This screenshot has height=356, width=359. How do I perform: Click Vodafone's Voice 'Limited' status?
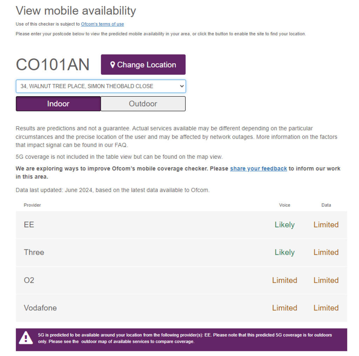click(284, 308)
